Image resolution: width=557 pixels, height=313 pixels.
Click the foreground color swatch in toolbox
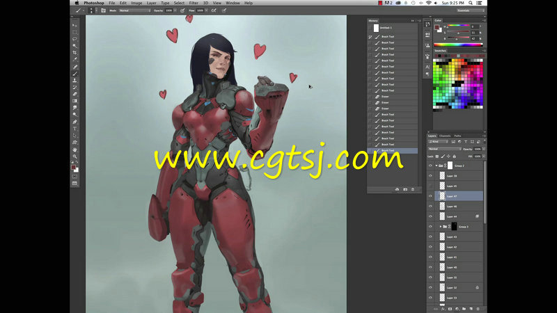point(73,167)
